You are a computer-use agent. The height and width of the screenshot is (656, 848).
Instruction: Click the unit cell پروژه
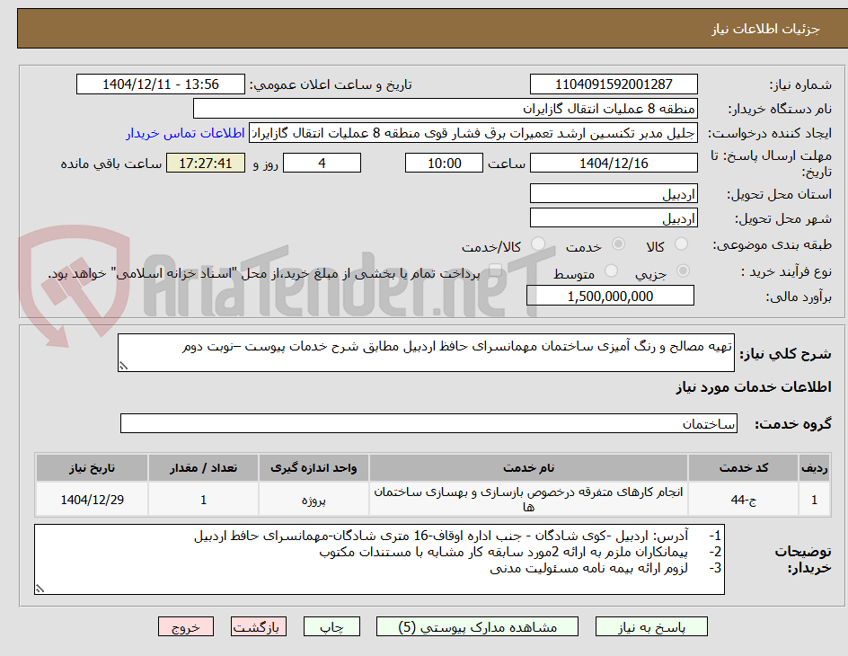[314, 500]
